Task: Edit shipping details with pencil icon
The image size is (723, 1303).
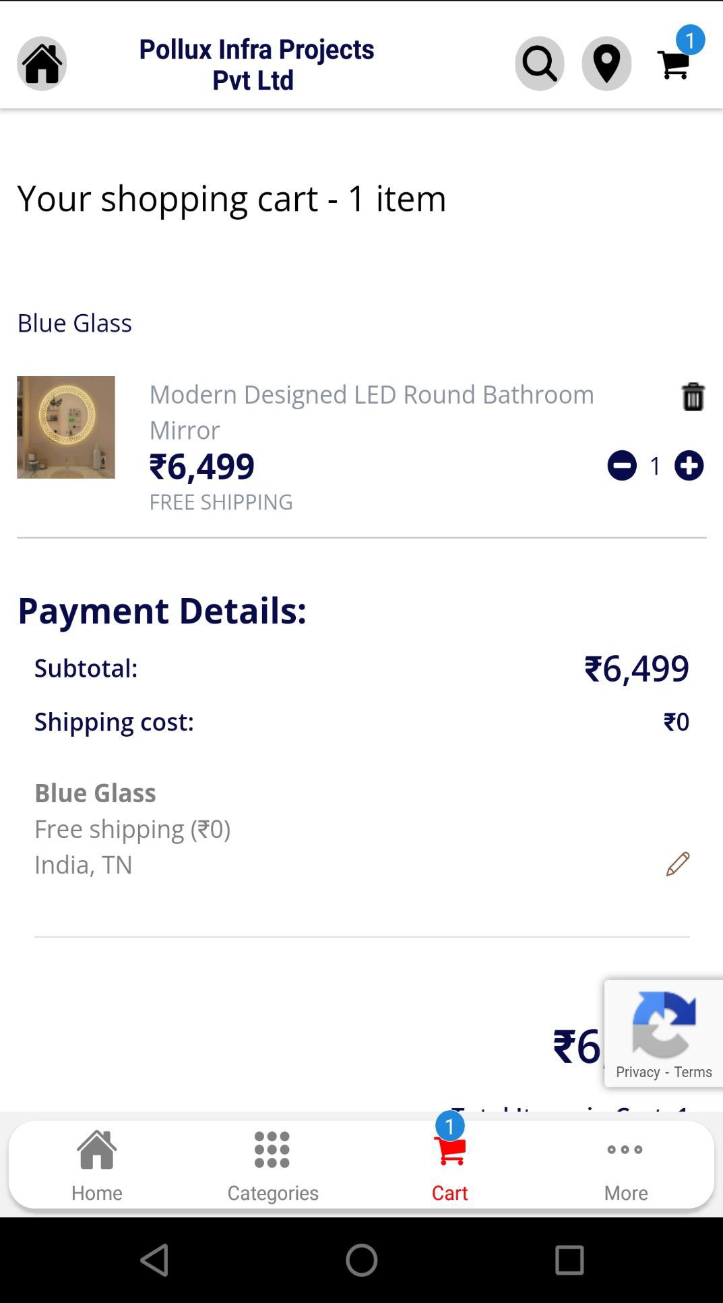Action: tap(678, 863)
